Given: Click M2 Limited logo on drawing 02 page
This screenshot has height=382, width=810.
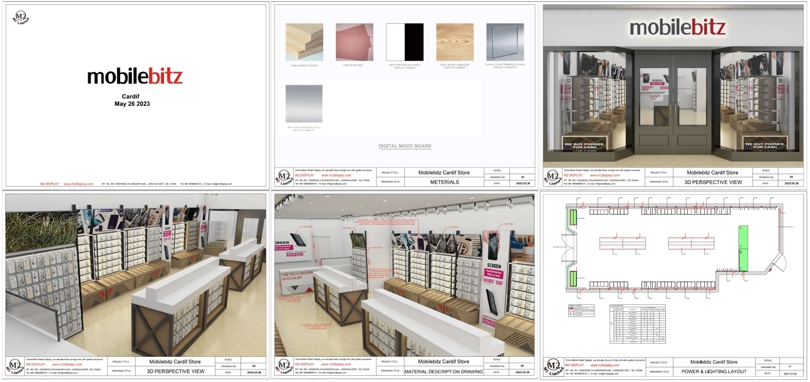Looking at the screenshot, I should pyautogui.click(x=553, y=177).
